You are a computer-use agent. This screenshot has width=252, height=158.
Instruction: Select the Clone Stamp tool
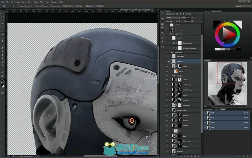pos(2,41)
